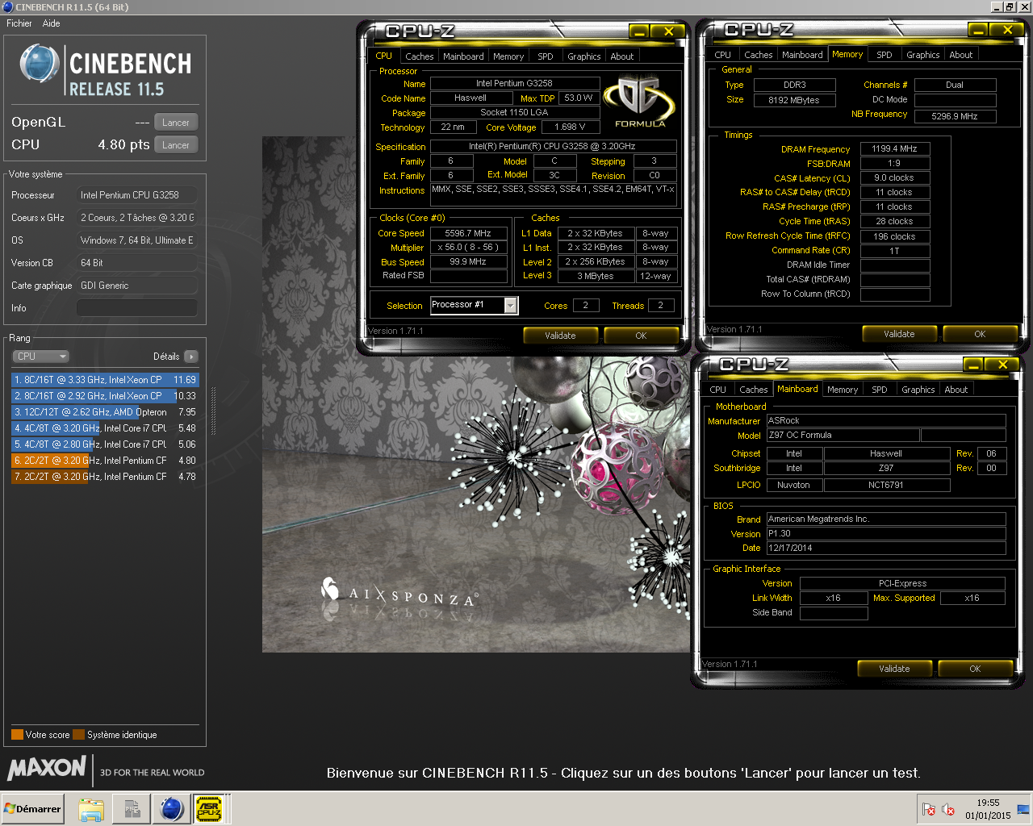Click the muted volume tray icon
The height and width of the screenshot is (826, 1033).
(948, 809)
